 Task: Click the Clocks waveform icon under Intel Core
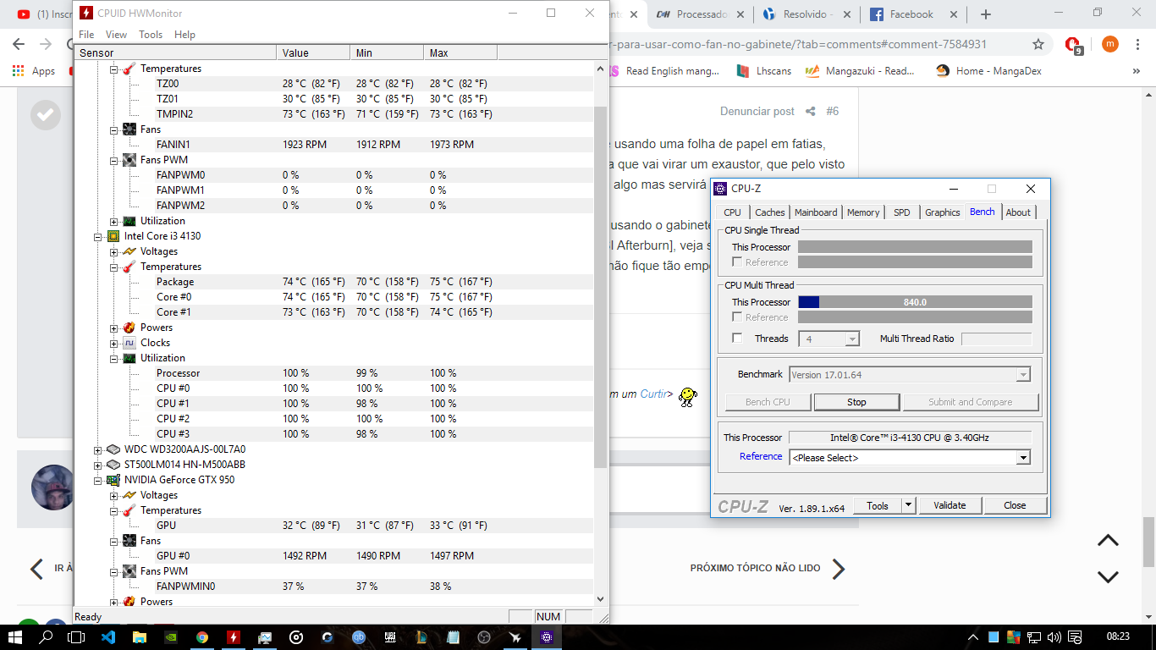point(129,343)
